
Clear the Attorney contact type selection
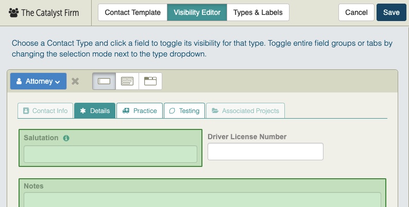75,81
